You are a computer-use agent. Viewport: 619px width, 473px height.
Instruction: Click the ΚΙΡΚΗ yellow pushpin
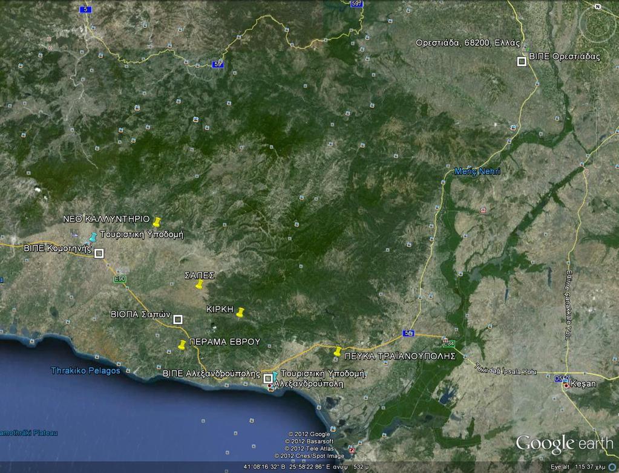point(240,313)
